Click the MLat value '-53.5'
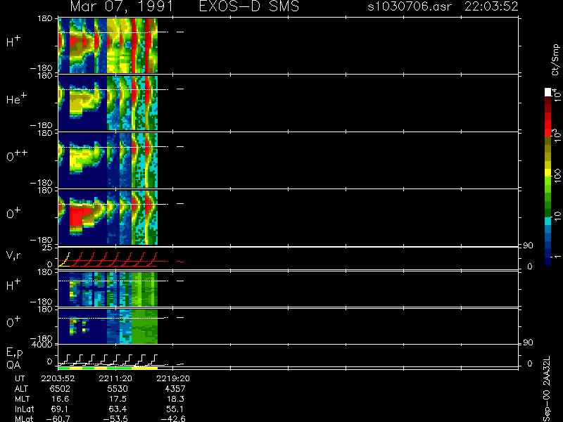This screenshot has width=563, height=422. point(115,418)
